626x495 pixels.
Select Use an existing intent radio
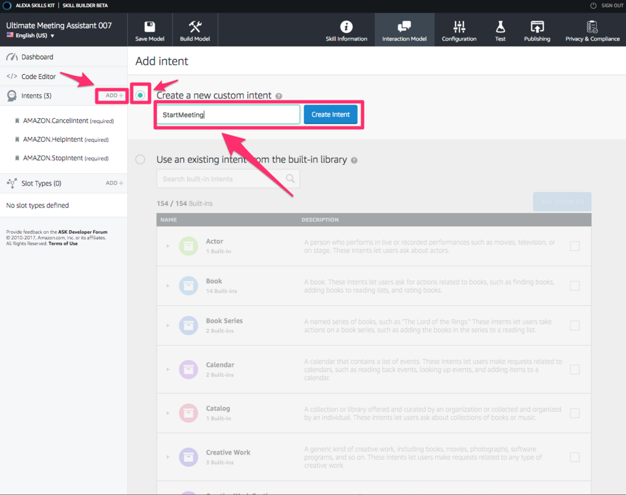coord(140,160)
